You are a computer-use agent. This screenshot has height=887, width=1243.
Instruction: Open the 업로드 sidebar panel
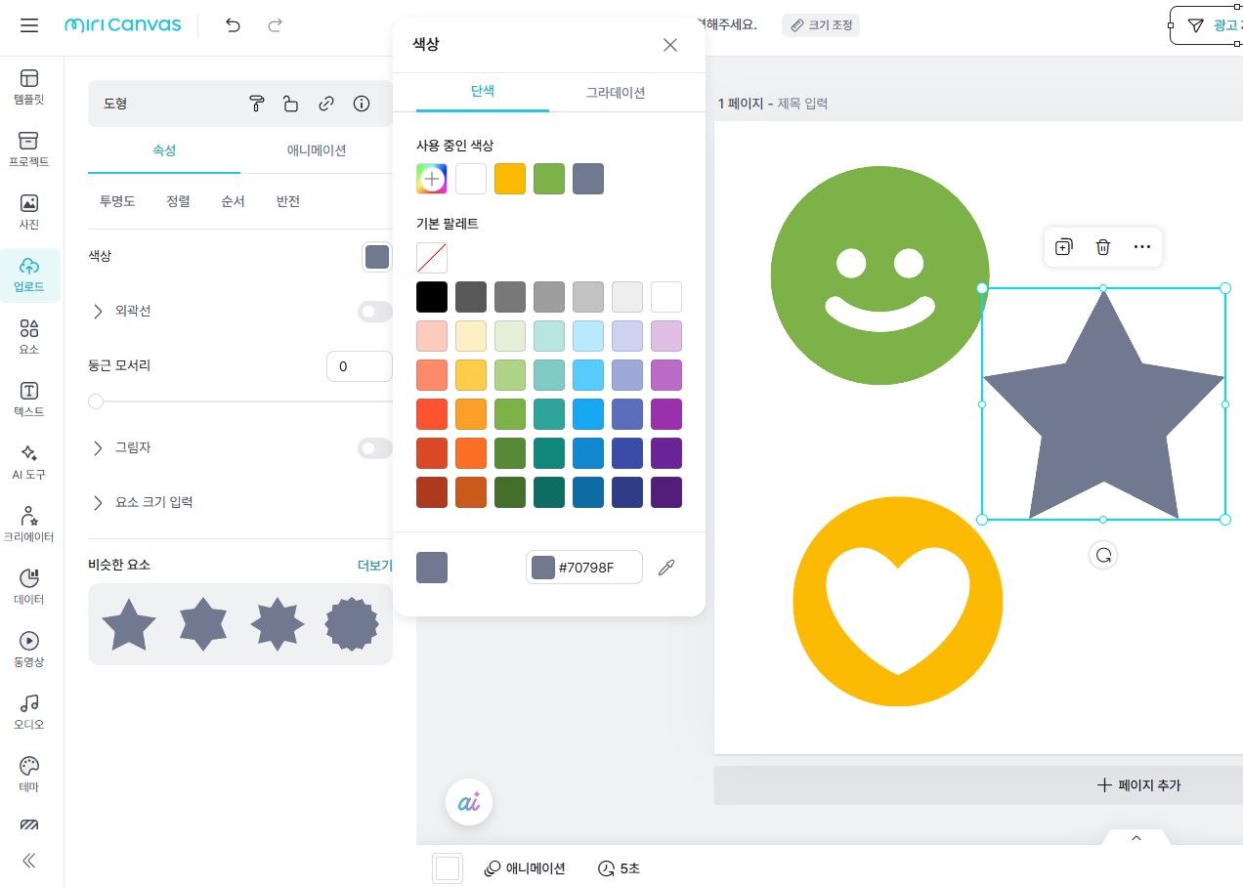[x=29, y=275]
